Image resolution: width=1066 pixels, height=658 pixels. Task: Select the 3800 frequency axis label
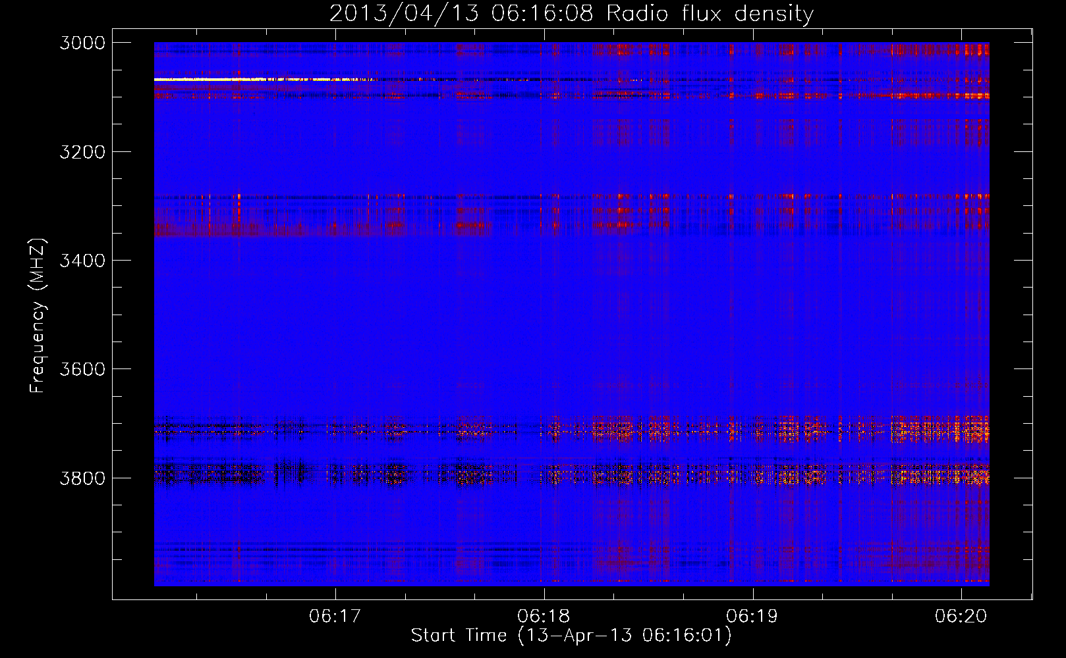pos(82,478)
